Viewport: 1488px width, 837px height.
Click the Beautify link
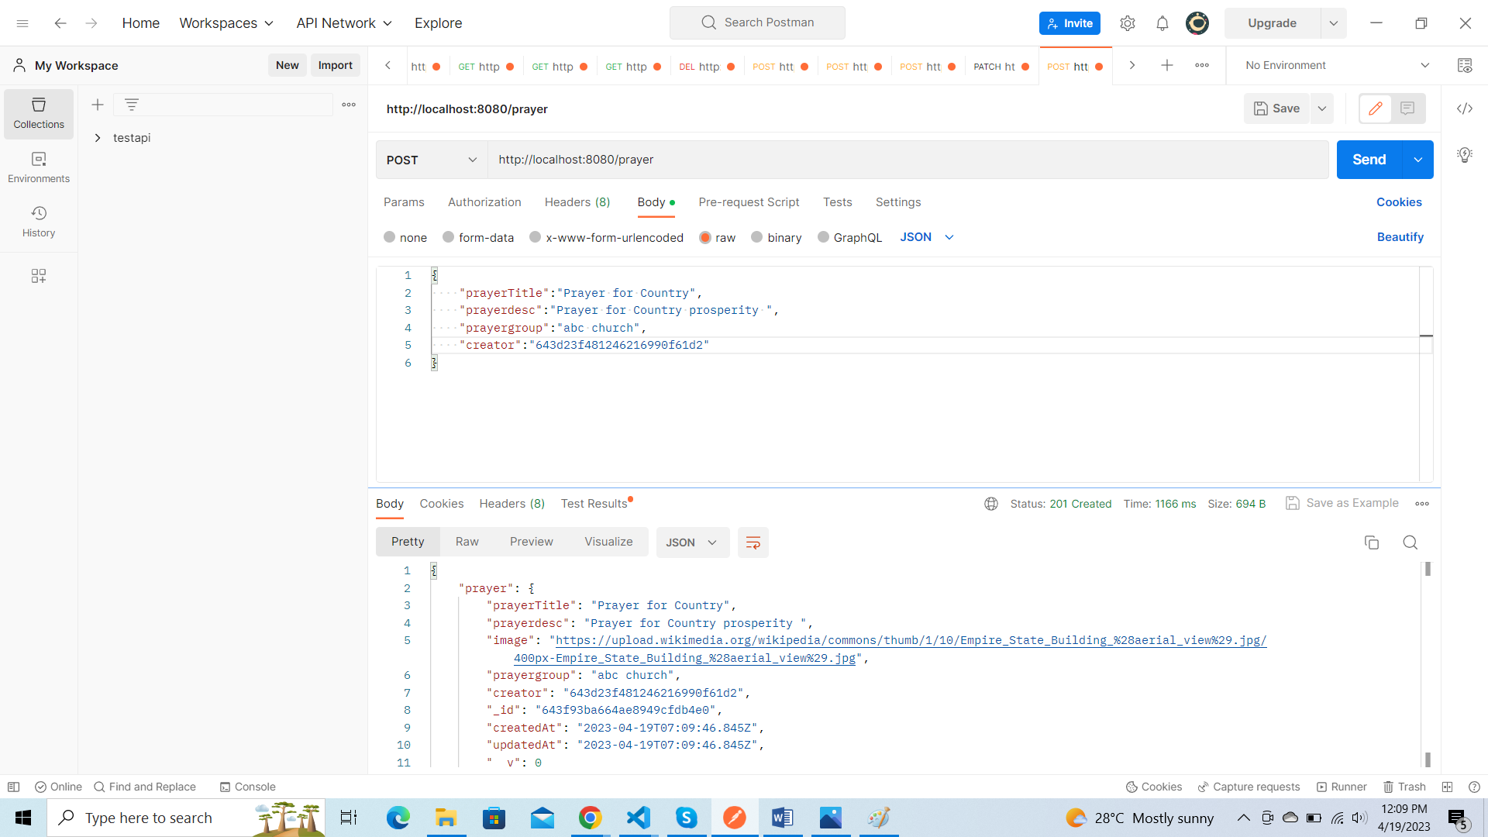point(1400,237)
